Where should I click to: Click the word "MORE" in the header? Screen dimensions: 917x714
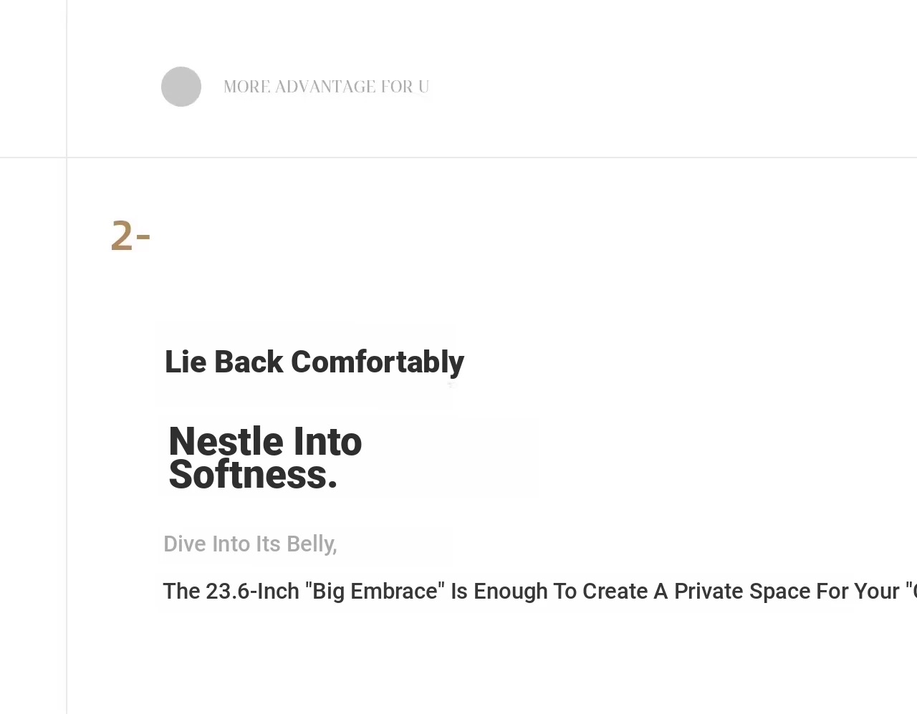(246, 87)
